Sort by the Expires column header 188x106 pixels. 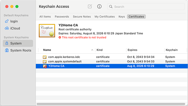coord(132,50)
